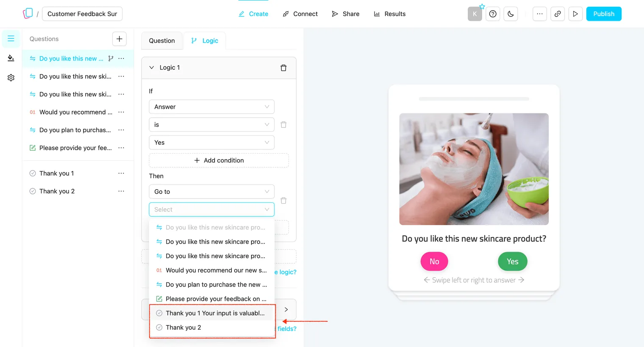Image resolution: width=644 pixels, height=347 pixels.
Task: Open the settings gear in sidebar
Action: tap(11, 78)
